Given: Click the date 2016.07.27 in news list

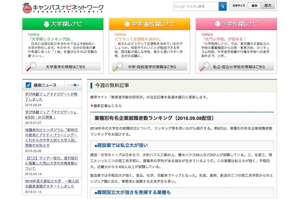Looking at the screenshot, I should click(x=33, y=123).
